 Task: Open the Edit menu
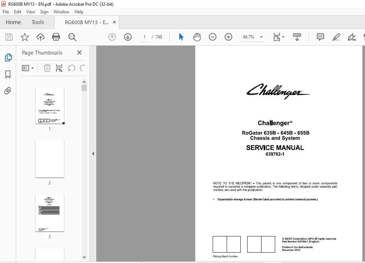click(x=18, y=12)
